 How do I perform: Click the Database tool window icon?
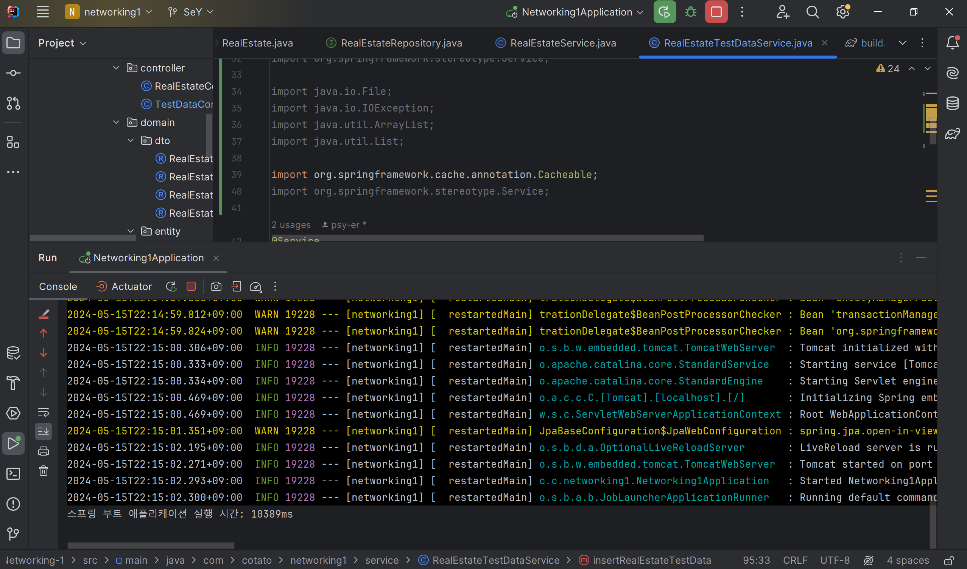pos(952,103)
